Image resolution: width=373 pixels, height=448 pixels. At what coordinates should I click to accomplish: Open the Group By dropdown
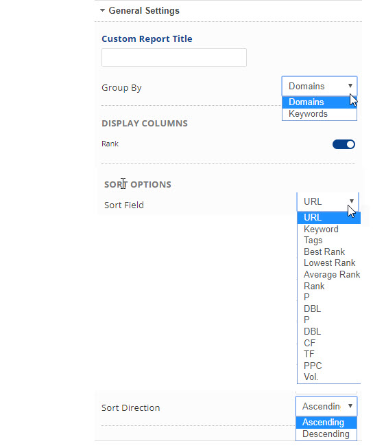tap(320, 86)
